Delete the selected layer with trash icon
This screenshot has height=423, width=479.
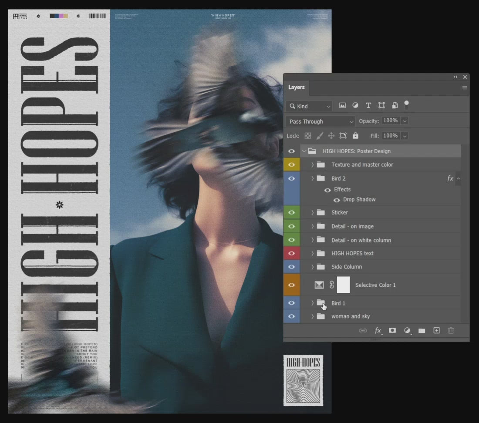pos(451,330)
